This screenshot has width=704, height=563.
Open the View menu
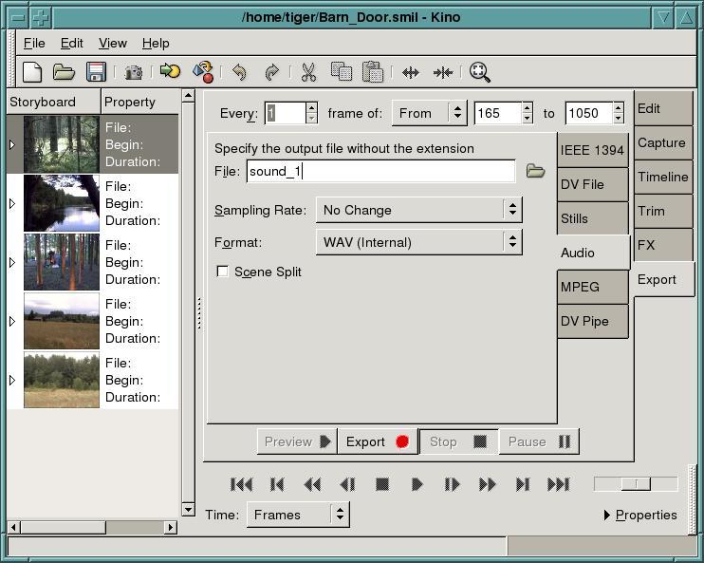click(112, 43)
